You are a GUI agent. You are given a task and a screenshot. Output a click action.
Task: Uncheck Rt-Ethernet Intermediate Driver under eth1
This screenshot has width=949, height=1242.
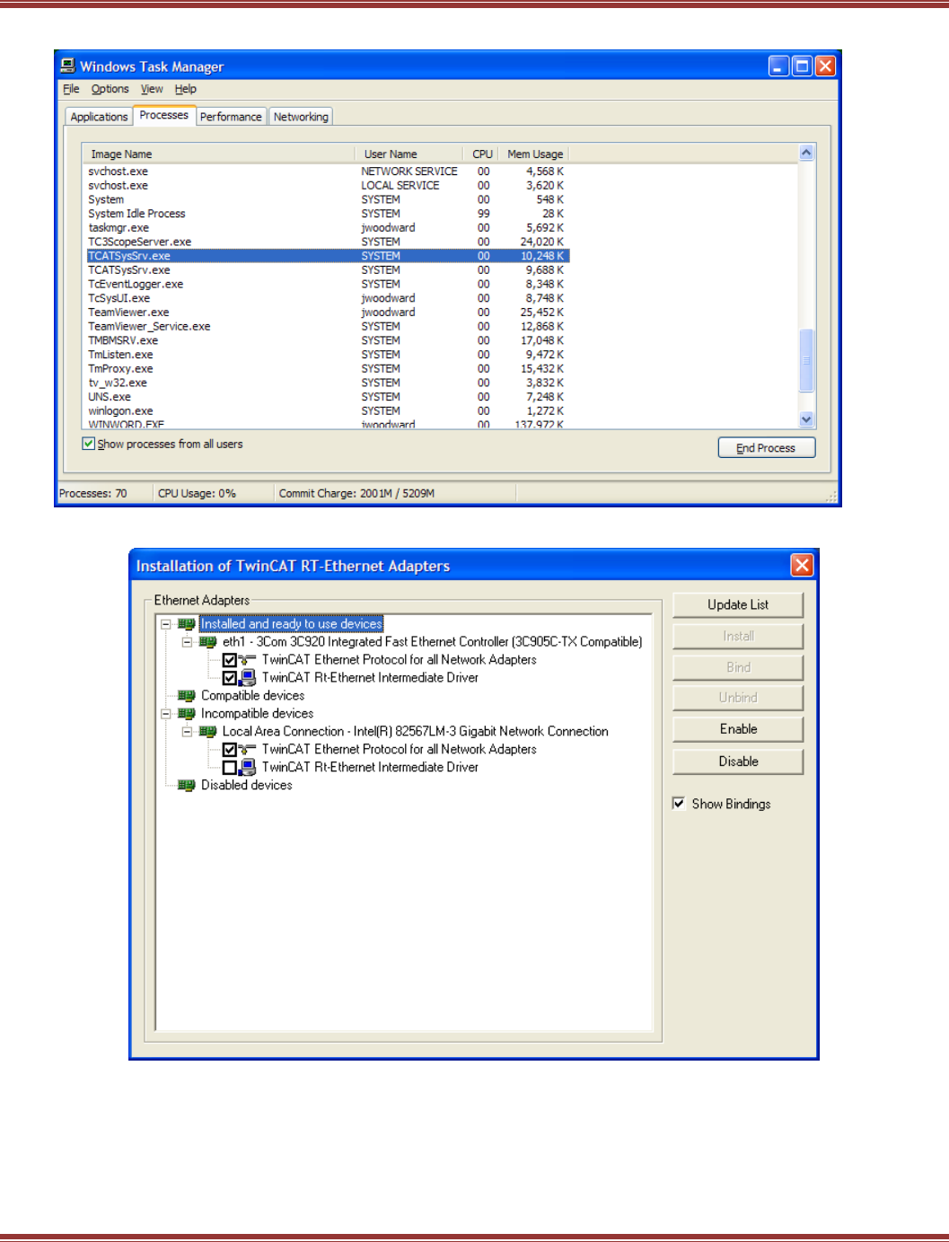tap(230, 678)
